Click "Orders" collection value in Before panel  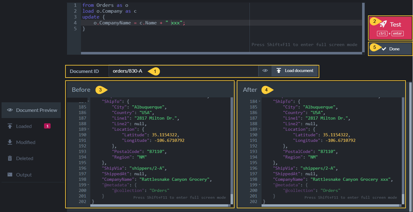pos(159,191)
